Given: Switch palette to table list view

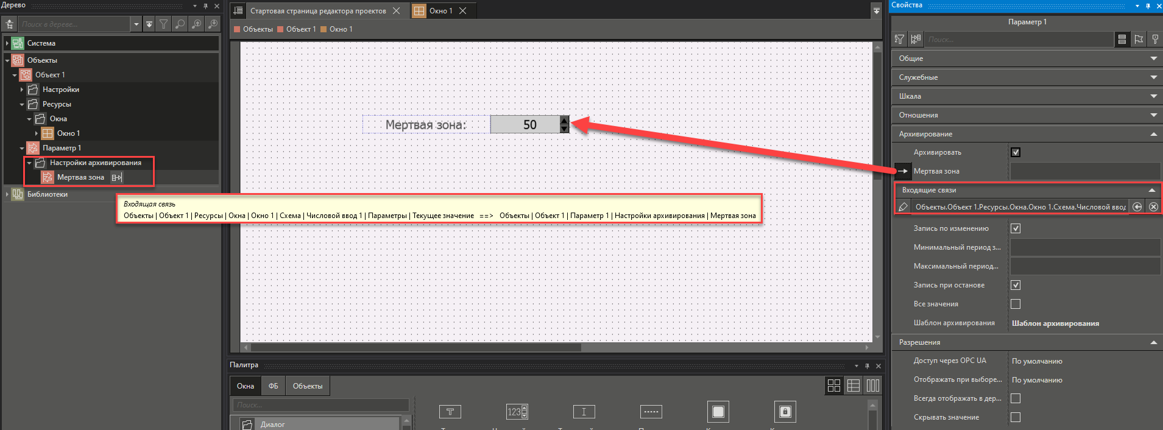Looking at the screenshot, I should (854, 386).
